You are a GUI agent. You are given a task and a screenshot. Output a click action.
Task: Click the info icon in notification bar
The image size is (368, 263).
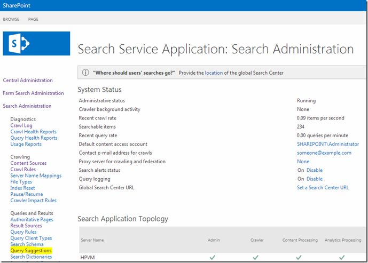[x=85, y=73]
